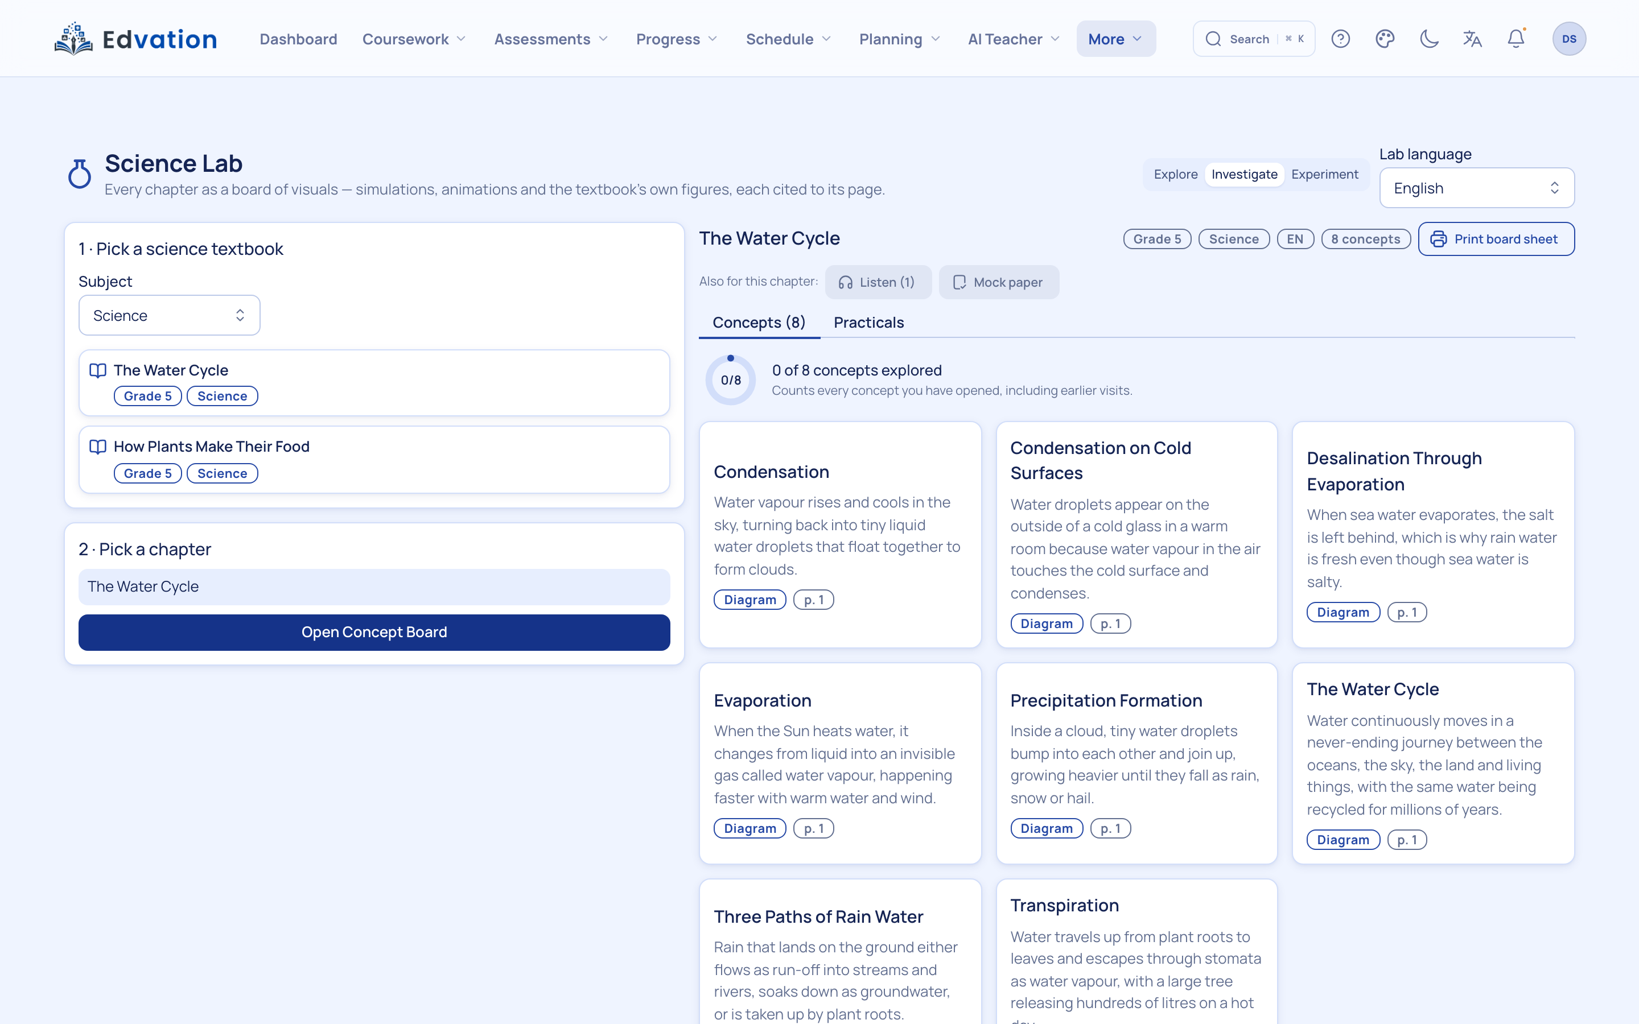Click the Mock paper document icon

click(959, 282)
